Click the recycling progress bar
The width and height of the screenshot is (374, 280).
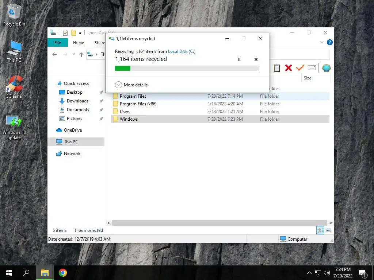coord(187,68)
